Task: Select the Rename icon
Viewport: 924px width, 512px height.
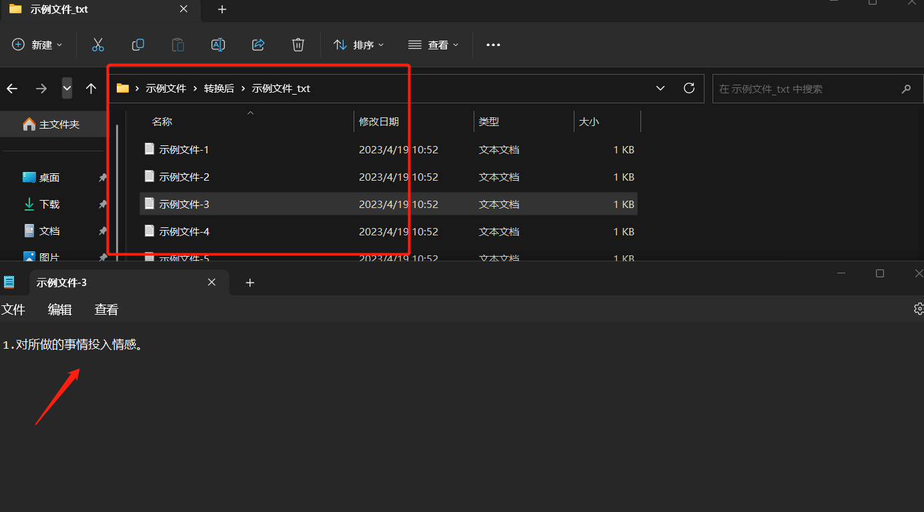Action: point(217,45)
